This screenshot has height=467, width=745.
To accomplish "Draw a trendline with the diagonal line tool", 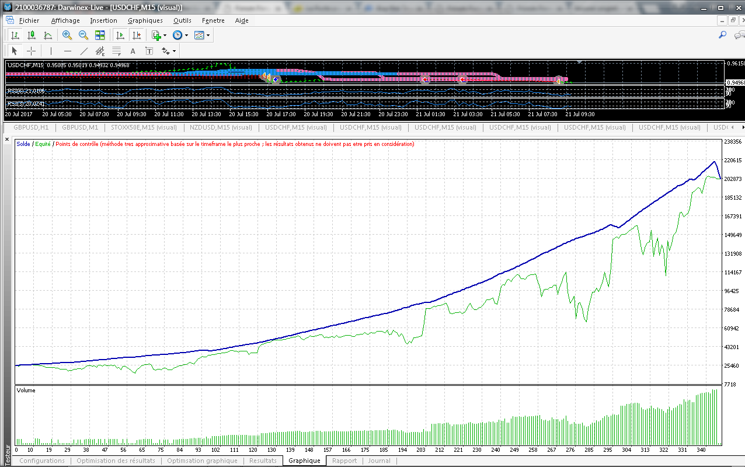I will (83, 51).
